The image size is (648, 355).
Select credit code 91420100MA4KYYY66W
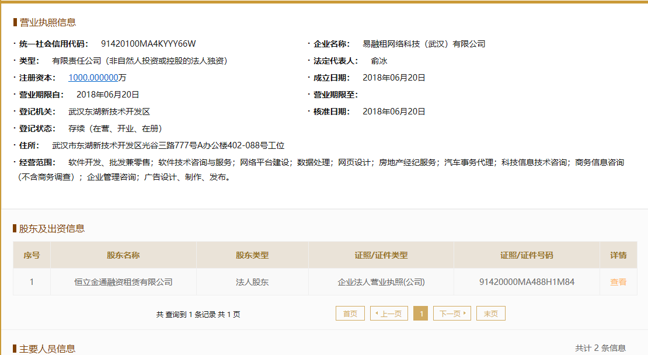(x=148, y=44)
